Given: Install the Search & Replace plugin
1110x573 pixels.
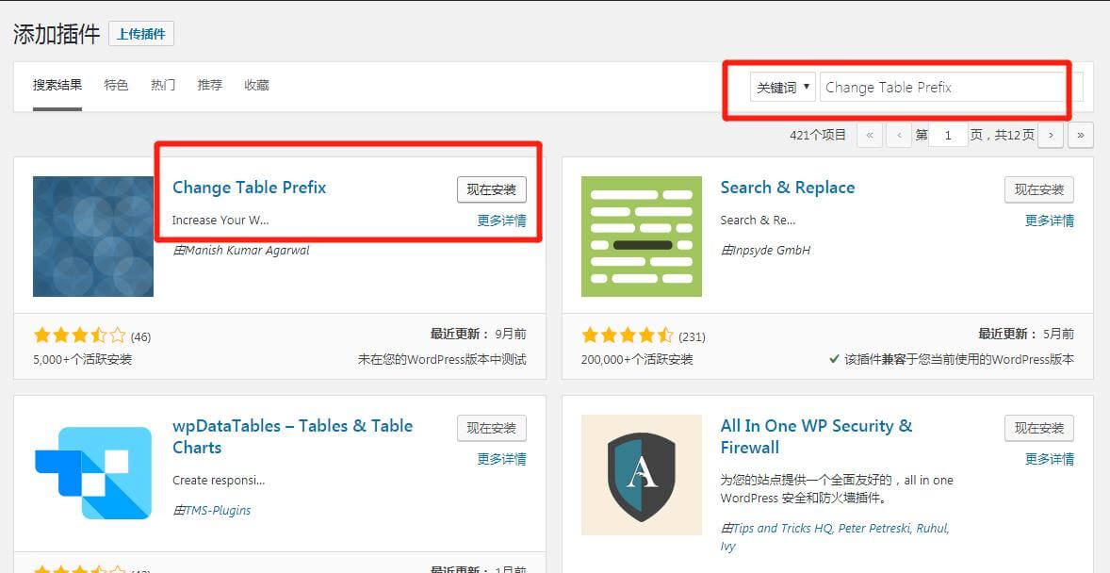Looking at the screenshot, I should pyautogui.click(x=1039, y=189).
